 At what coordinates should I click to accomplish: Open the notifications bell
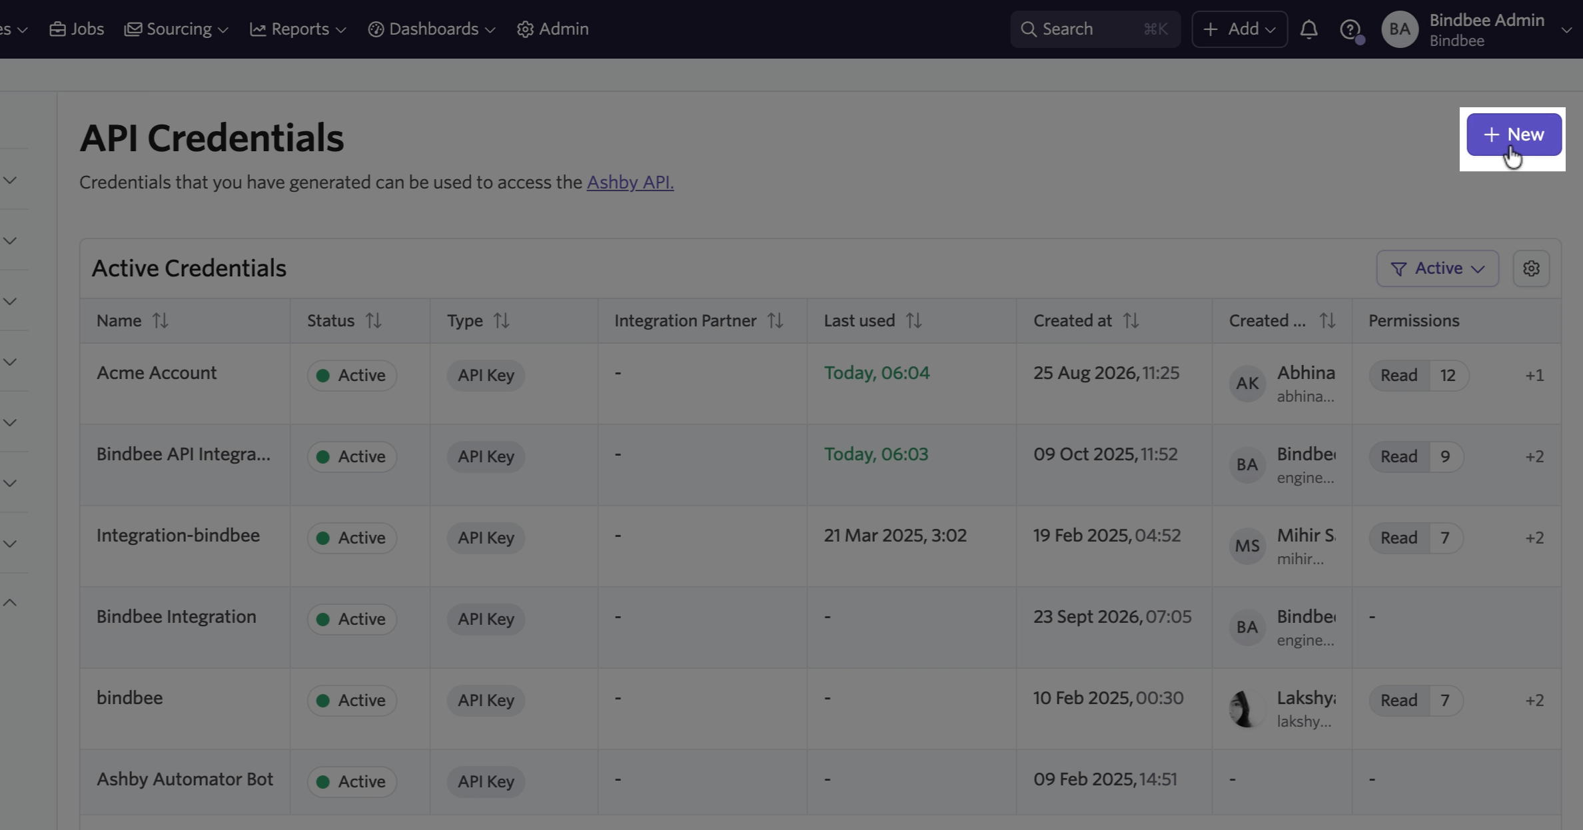pyautogui.click(x=1309, y=29)
